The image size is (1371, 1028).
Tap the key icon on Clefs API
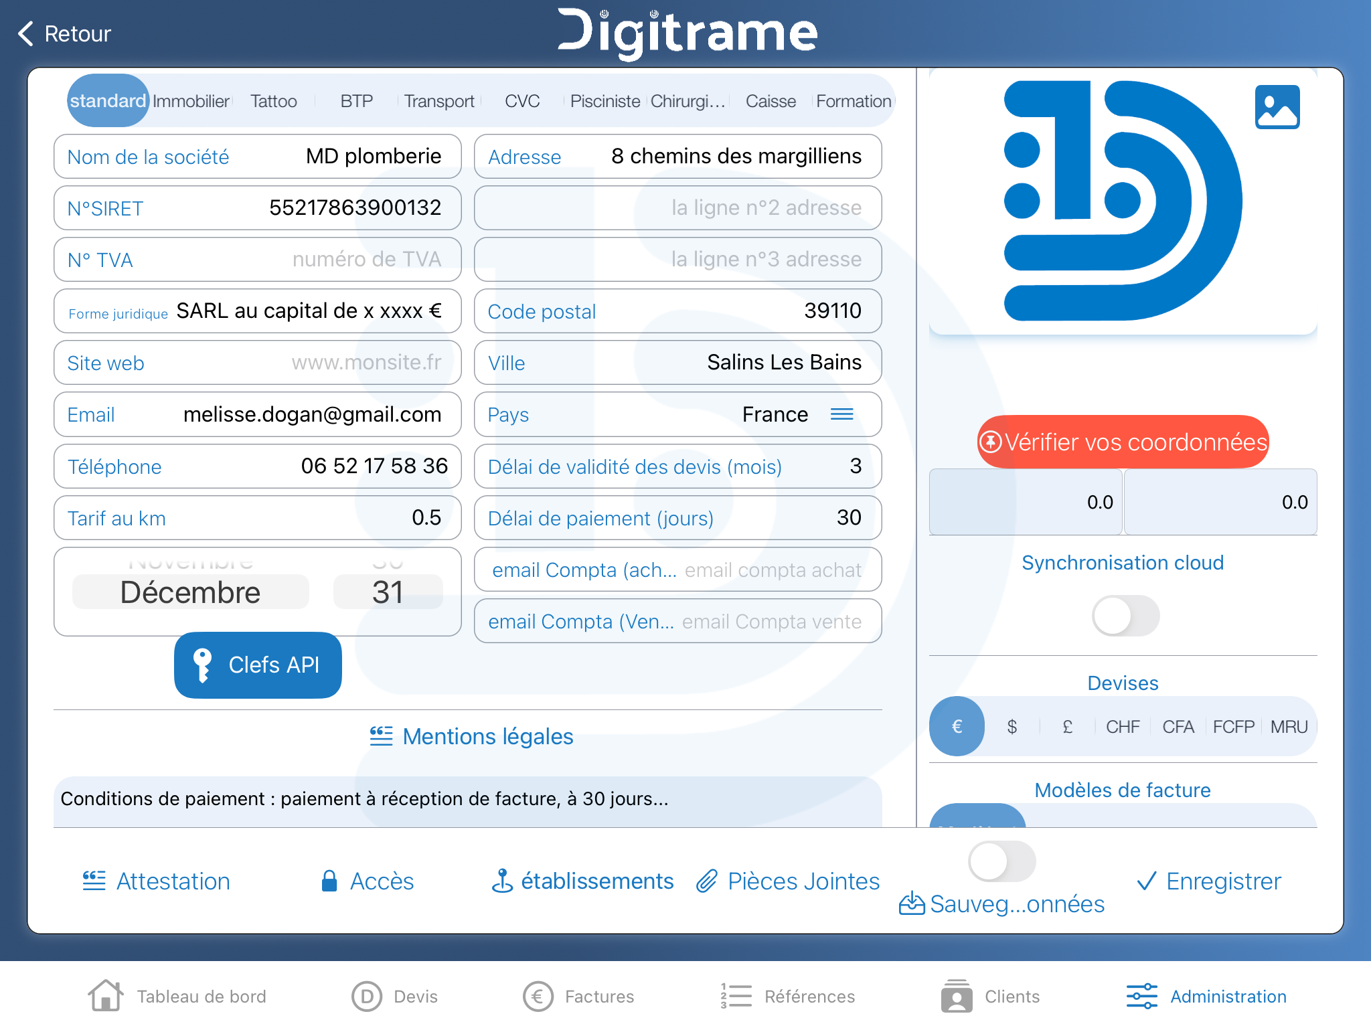point(202,665)
